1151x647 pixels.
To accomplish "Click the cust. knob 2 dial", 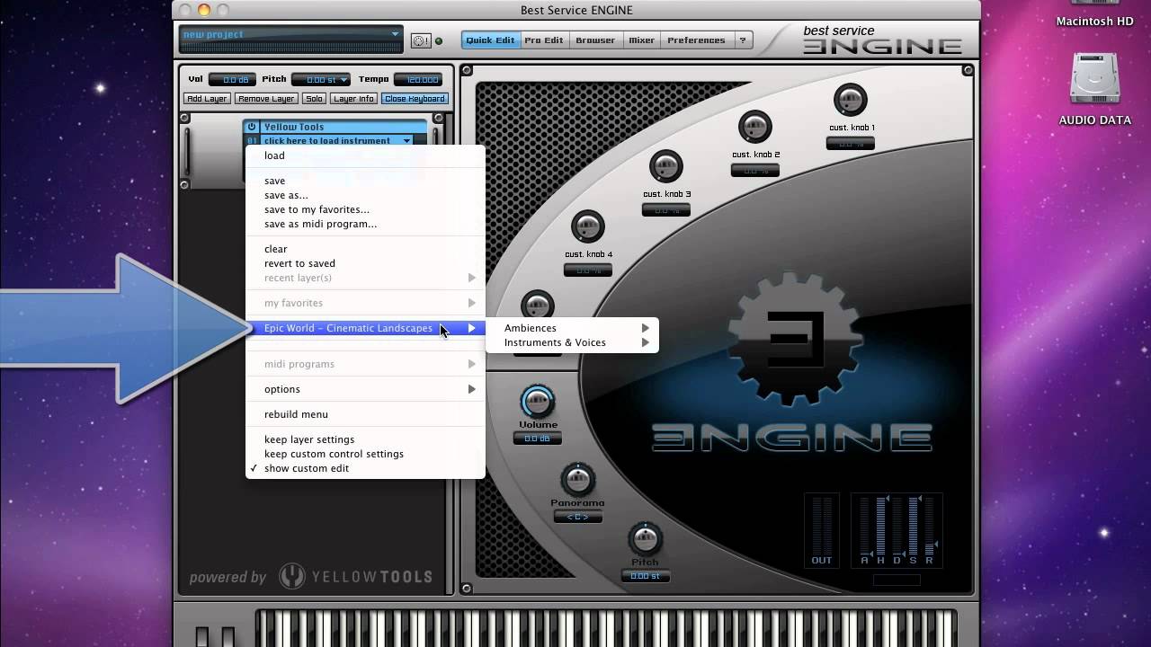I will (754, 127).
